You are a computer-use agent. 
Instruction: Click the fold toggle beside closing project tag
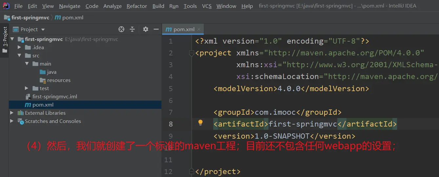(192, 171)
